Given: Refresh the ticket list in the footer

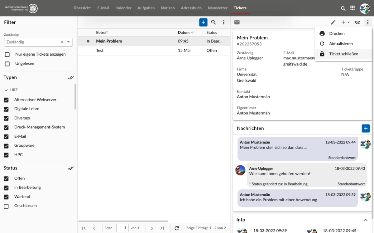Looking at the screenshot, I should pos(177,228).
